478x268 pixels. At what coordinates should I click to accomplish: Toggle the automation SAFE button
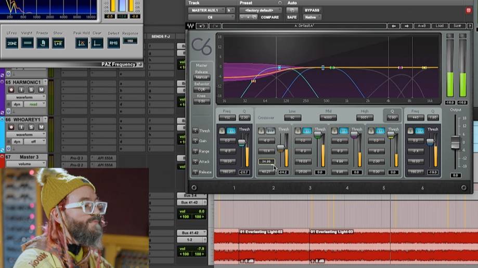tap(292, 17)
